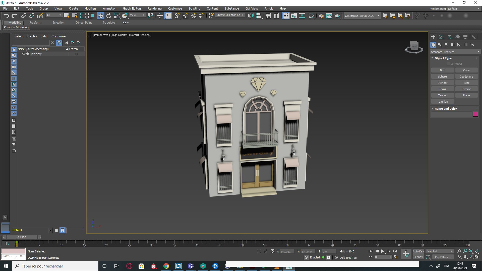The image size is (482, 271).
Task: Open the Rendering menu
Action: (x=155, y=9)
